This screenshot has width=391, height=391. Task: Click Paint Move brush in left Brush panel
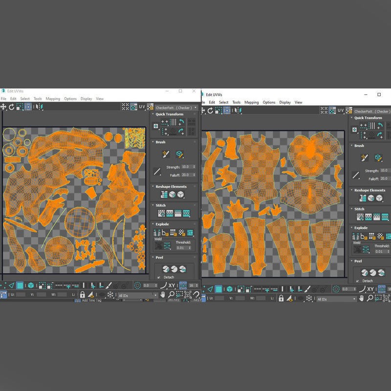[x=166, y=154]
